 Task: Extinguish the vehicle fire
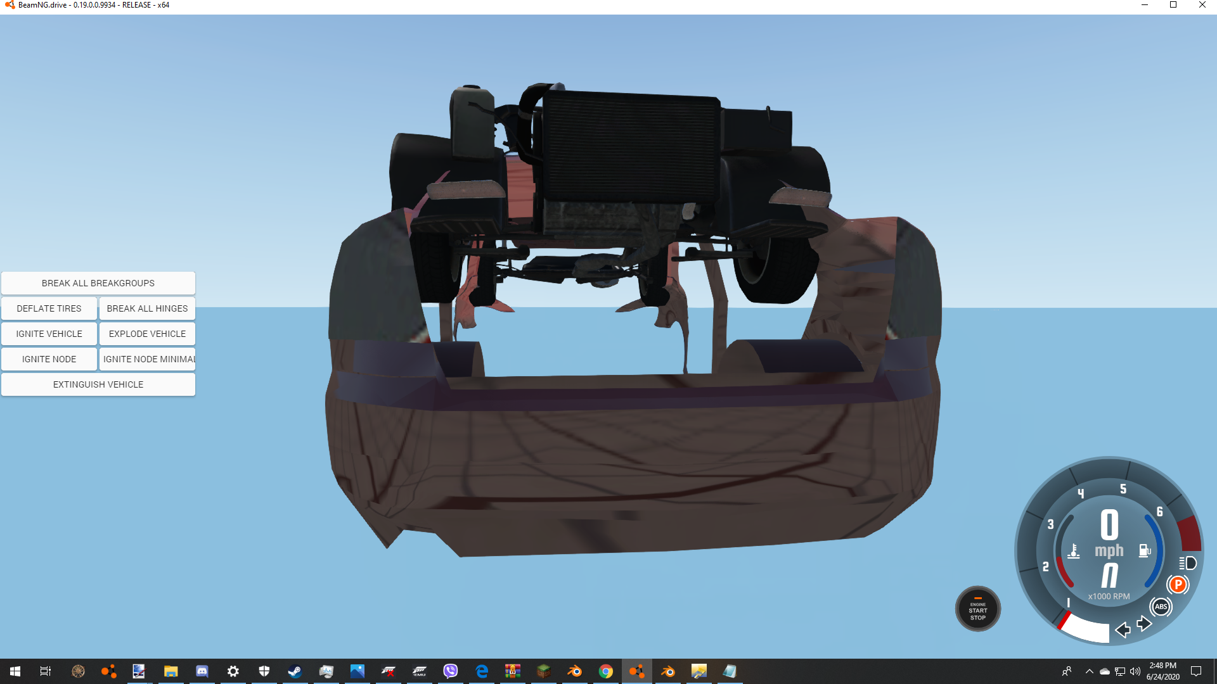coord(98,384)
